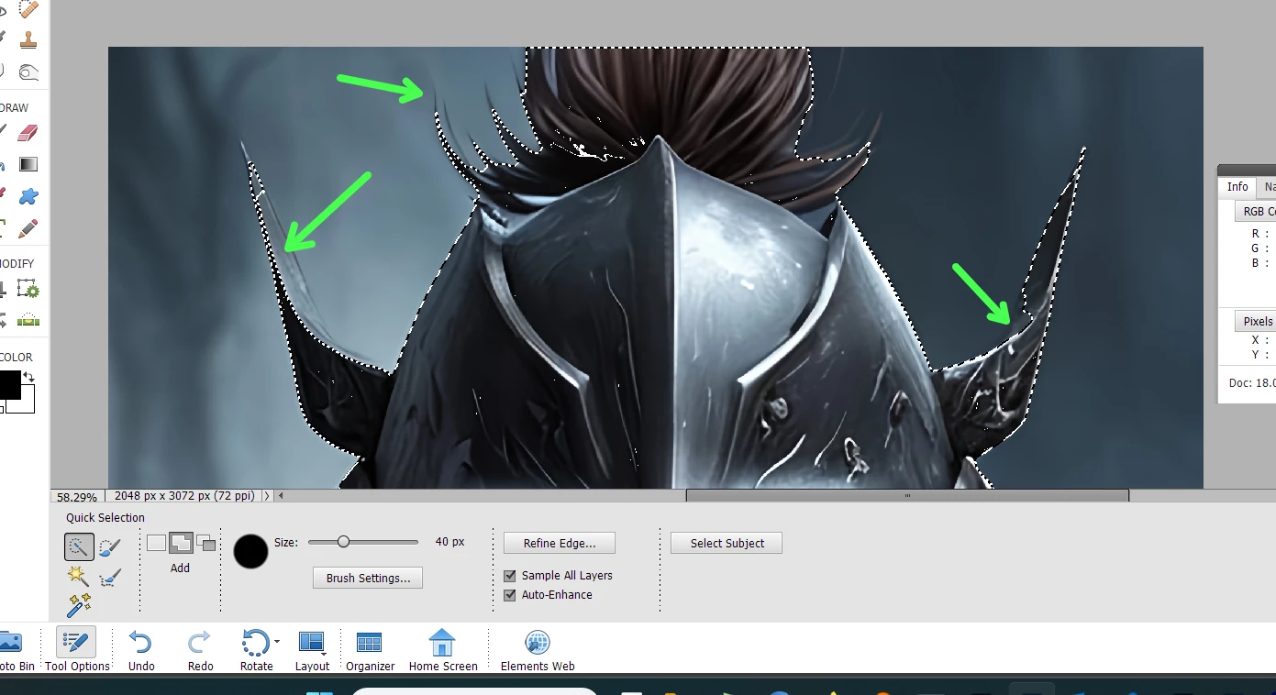The image size is (1276, 695).
Task: Choose the Auto Selection tool option
Action: pyautogui.click(x=79, y=605)
